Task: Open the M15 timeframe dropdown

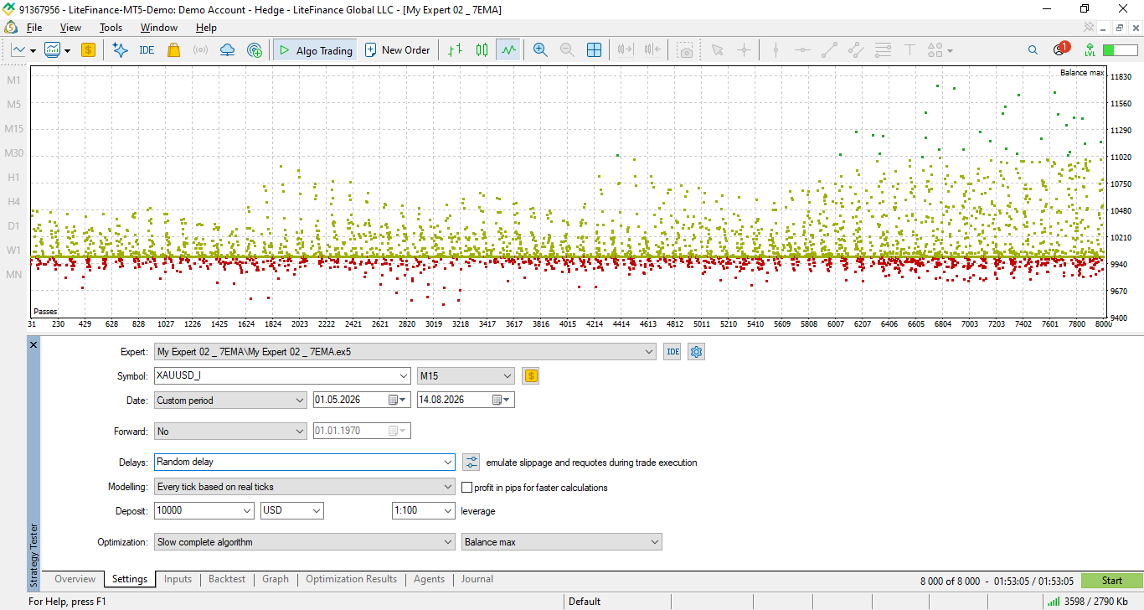Action: pyautogui.click(x=466, y=376)
